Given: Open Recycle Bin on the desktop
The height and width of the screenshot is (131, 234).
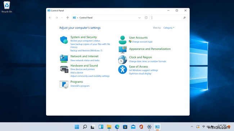Looking at the screenshot, I should pyautogui.click(x=7, y=7).
